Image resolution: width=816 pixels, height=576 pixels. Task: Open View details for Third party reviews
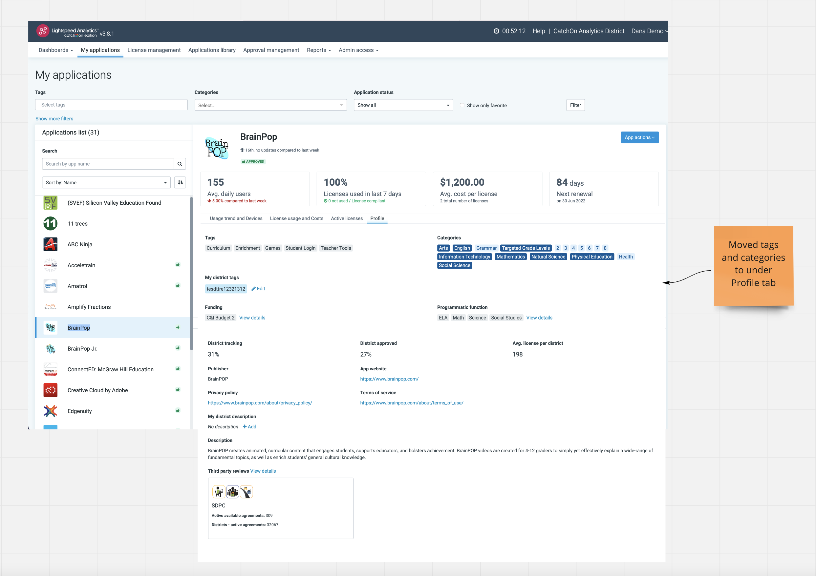[x=263, y=471]
